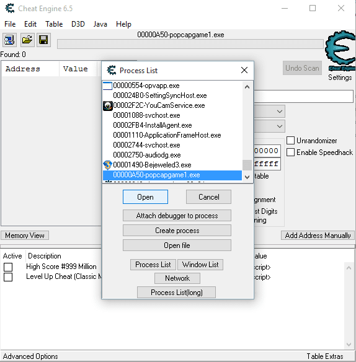Click the memory scan stop address field
Image resolution: width=356 pixels, height=362 pixels.
tap(267, 164)
